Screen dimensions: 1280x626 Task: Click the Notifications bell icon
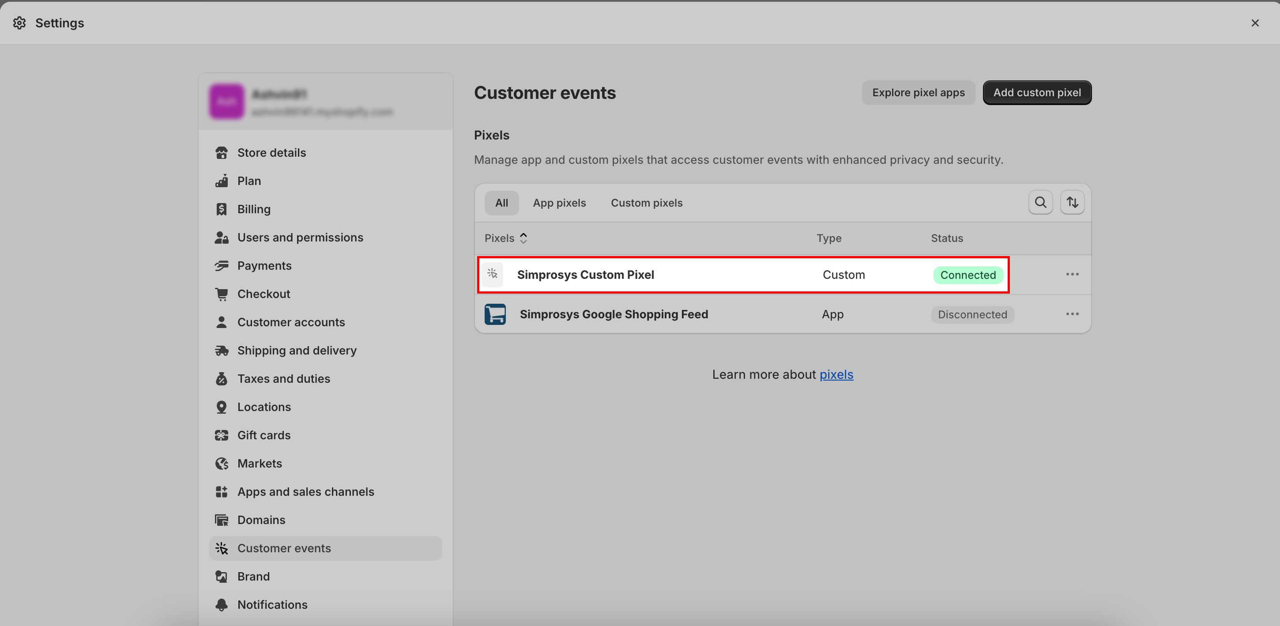(222, 605)
